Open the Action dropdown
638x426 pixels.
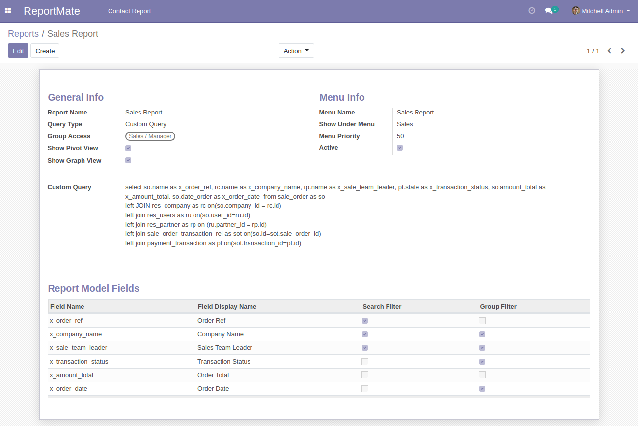(x=296, y=51)
